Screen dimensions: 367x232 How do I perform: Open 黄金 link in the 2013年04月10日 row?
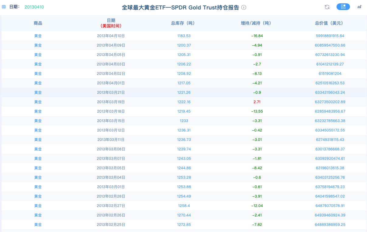point(38,36)
